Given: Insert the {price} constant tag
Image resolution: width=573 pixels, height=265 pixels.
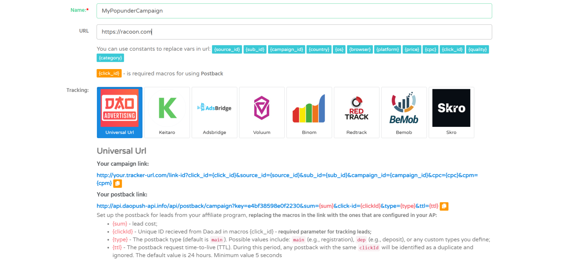Looking at the screenshot, I should (412, 49).
